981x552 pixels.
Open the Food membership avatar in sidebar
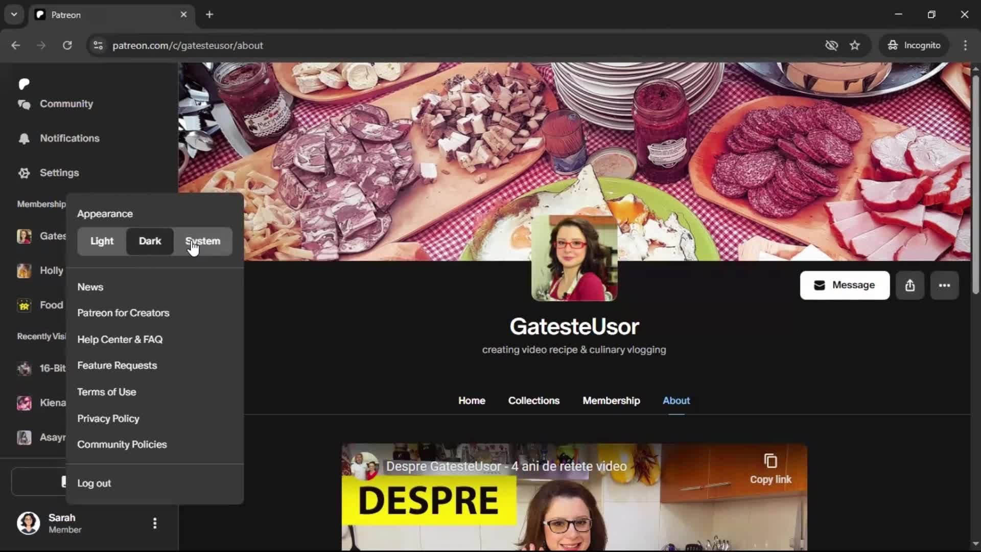(x=24, y=305)
